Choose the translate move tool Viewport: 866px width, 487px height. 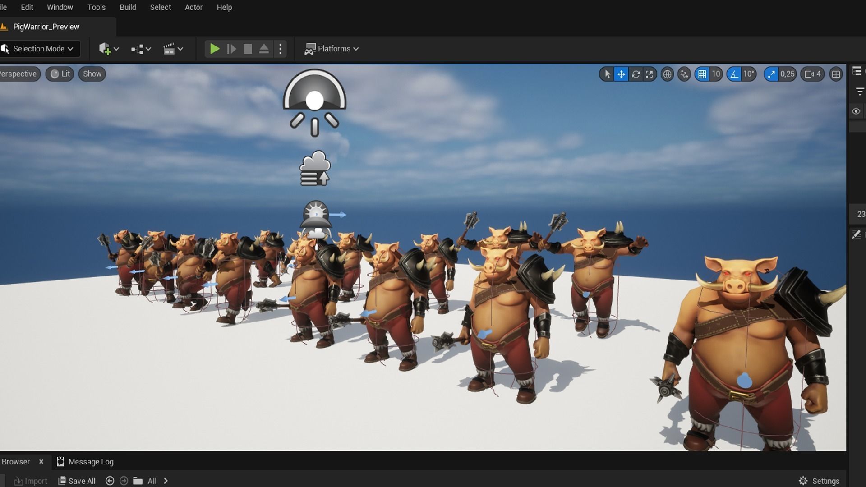pos(621,74)
